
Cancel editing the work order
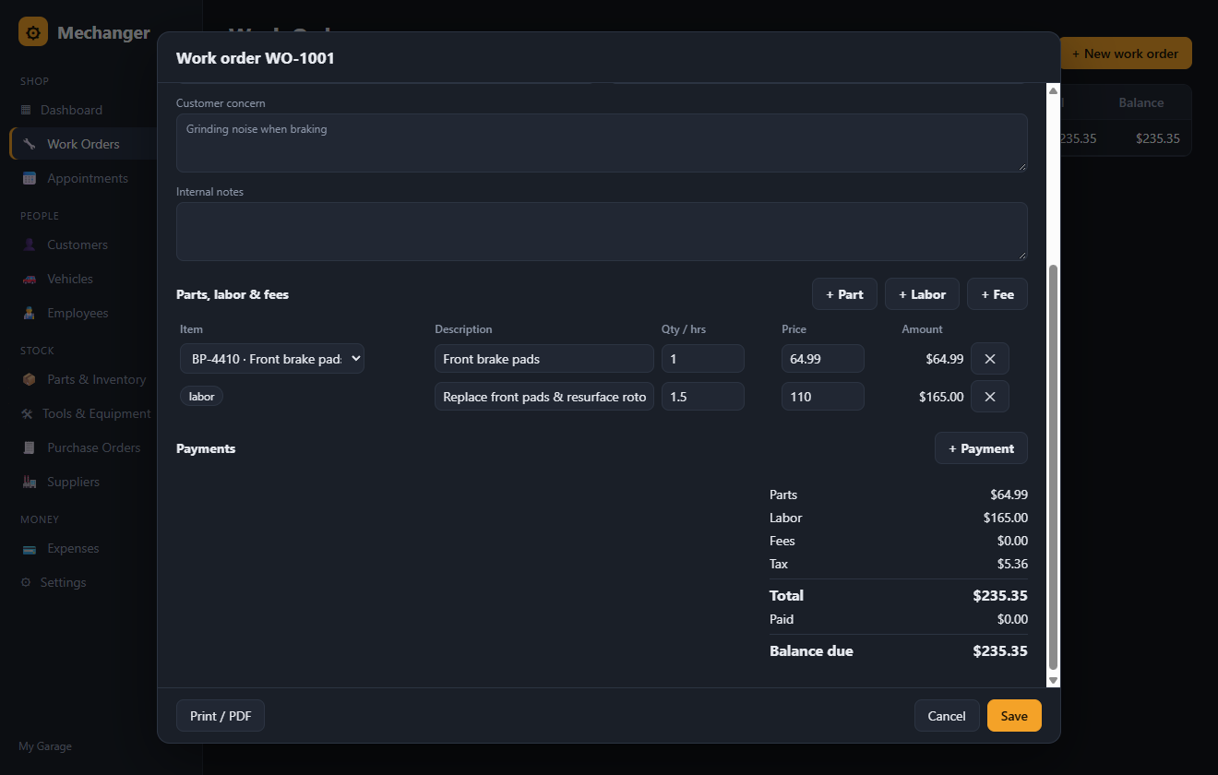[x=947, y=716]
